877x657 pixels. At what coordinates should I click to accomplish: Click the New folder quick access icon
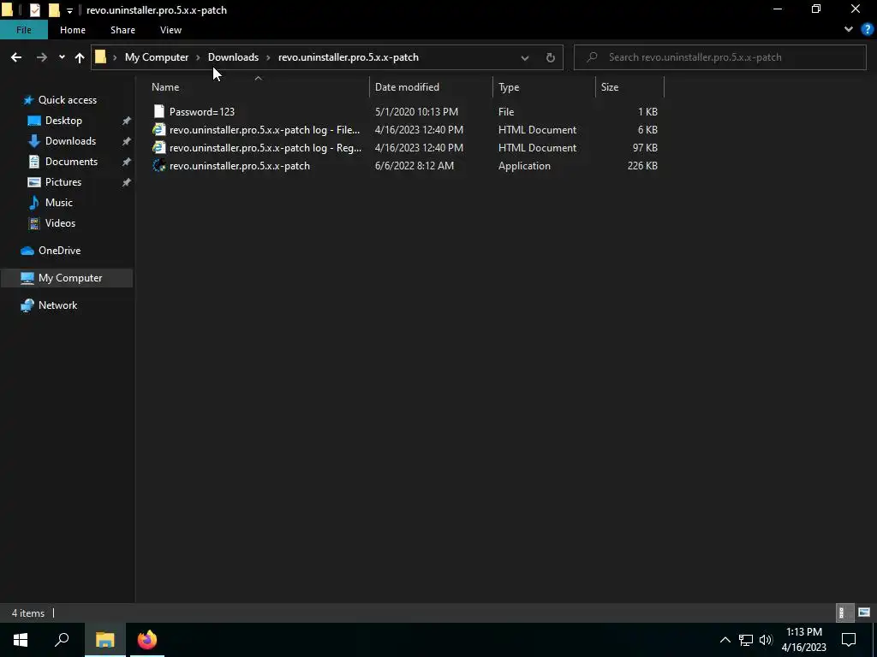54,10
